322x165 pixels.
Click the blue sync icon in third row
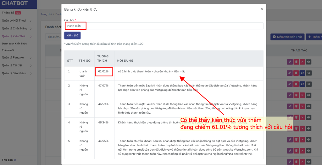302,84
